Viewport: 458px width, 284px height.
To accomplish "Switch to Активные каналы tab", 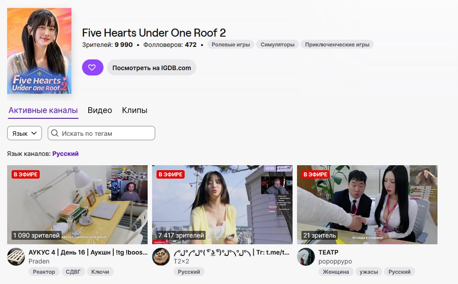I will tap(43, 110).
